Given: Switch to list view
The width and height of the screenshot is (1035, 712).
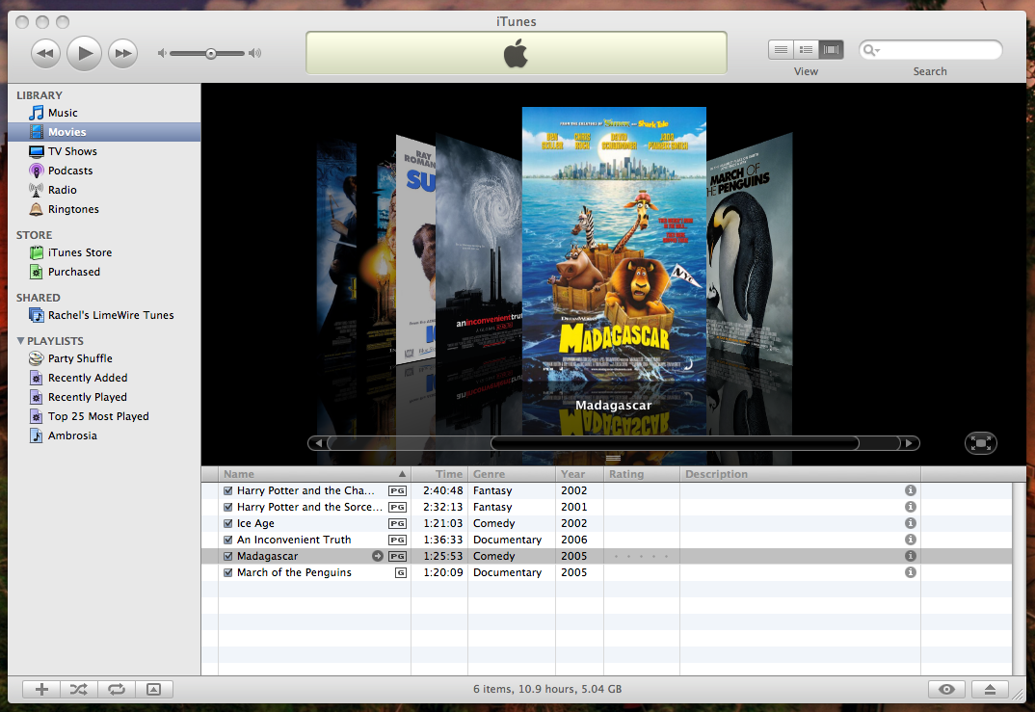Looking at the screenshot, I should pos(781,49).
